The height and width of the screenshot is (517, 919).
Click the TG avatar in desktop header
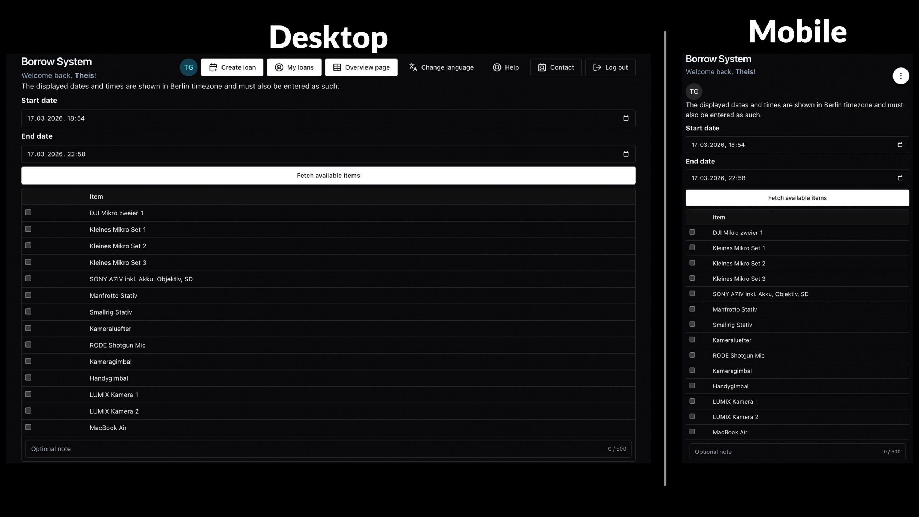188,67
